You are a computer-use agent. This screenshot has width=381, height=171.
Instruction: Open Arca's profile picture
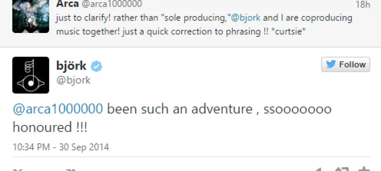click(x=31, y=17)
